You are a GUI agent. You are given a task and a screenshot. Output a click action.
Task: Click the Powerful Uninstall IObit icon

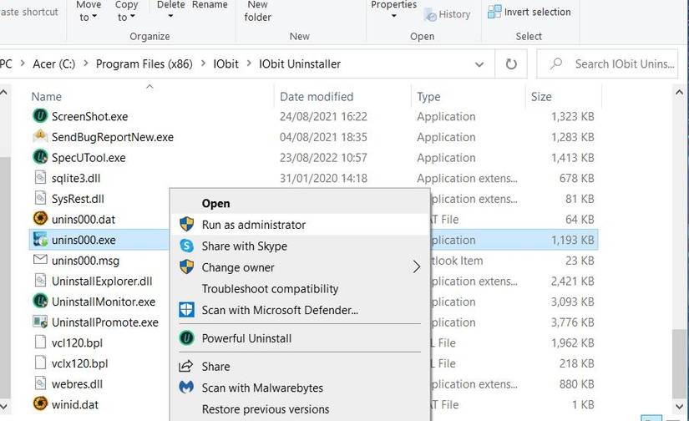pyautogui.click(x=187, y=338)
